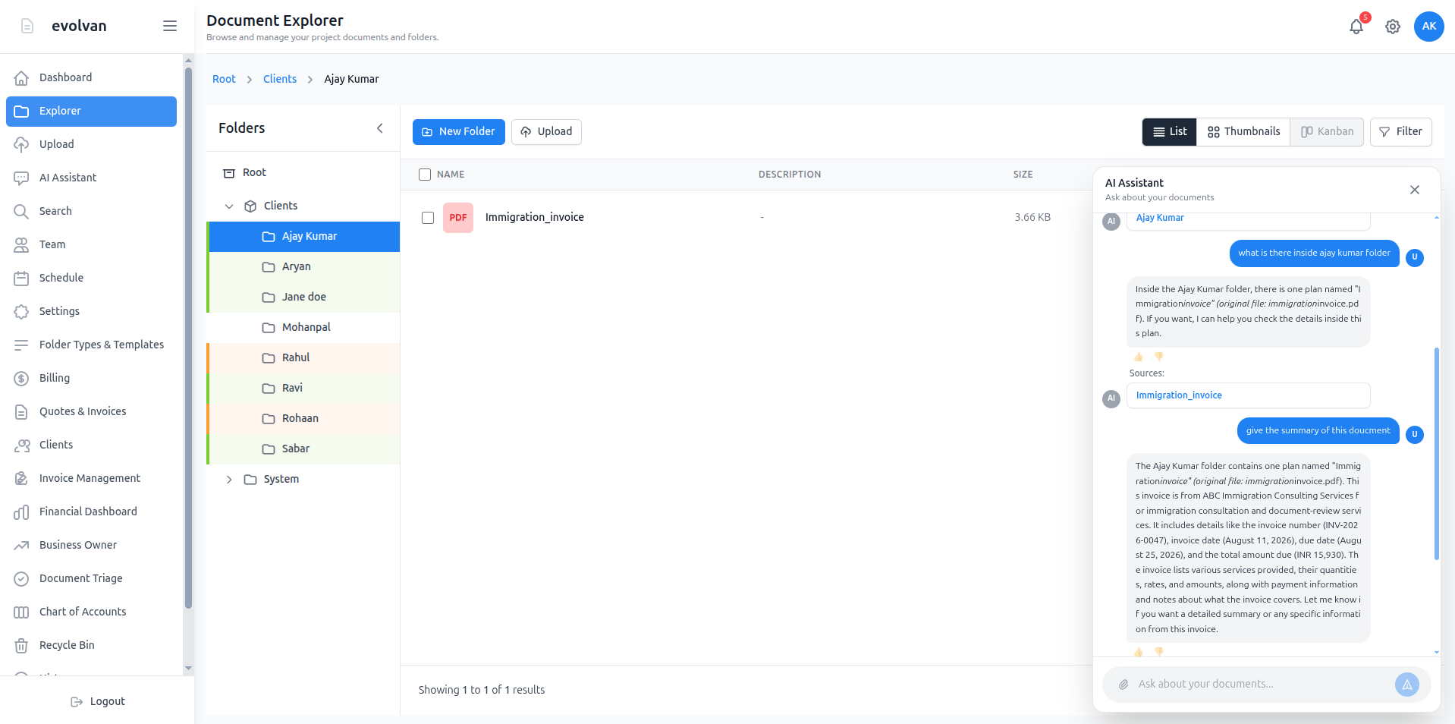
Task: Collapse the Clients tree node
Action: point(229,206)
